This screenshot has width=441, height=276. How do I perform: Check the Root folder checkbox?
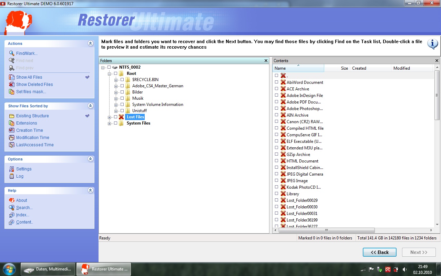115,73
